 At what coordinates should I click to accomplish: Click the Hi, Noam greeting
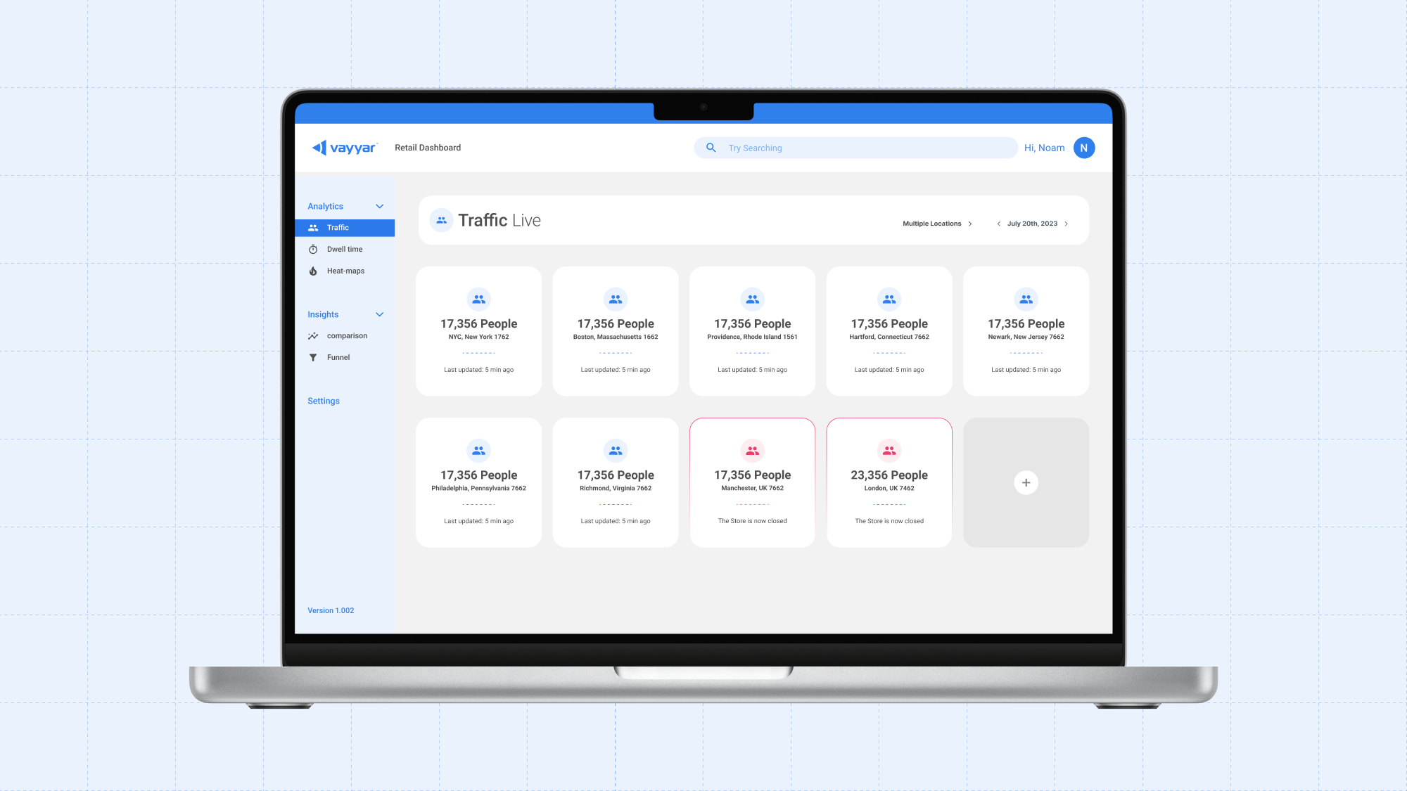1045,148
